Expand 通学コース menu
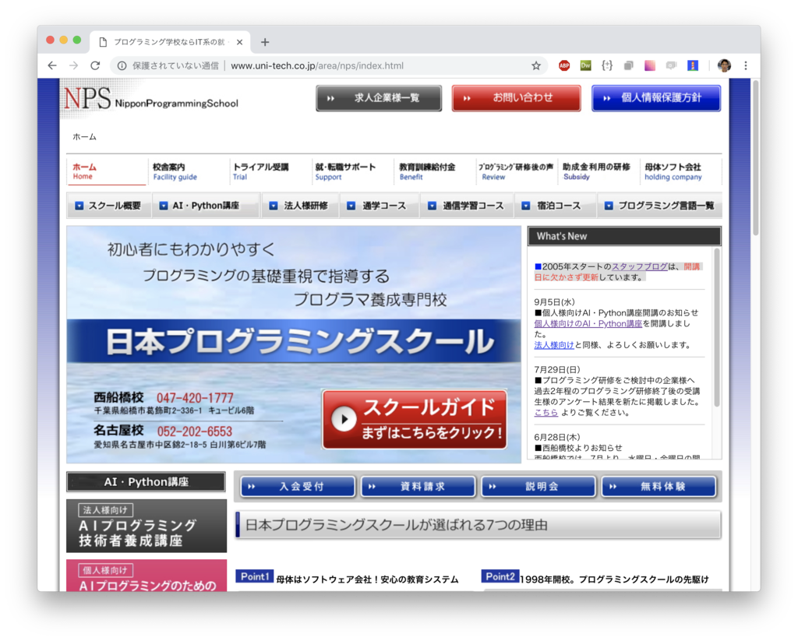This screenshot has width=798, height=641. click(379, 206)
